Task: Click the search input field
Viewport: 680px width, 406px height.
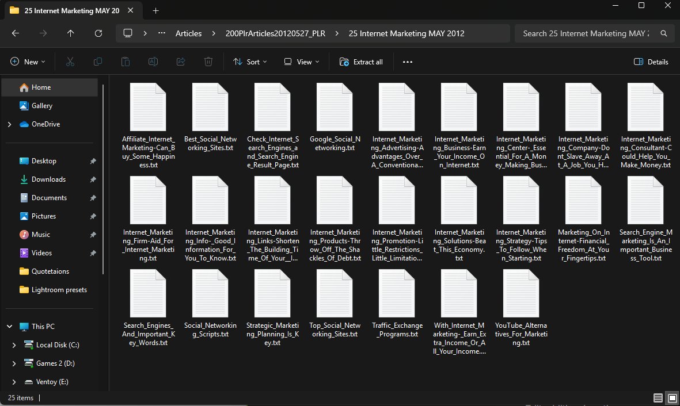Action: [586, 33]
